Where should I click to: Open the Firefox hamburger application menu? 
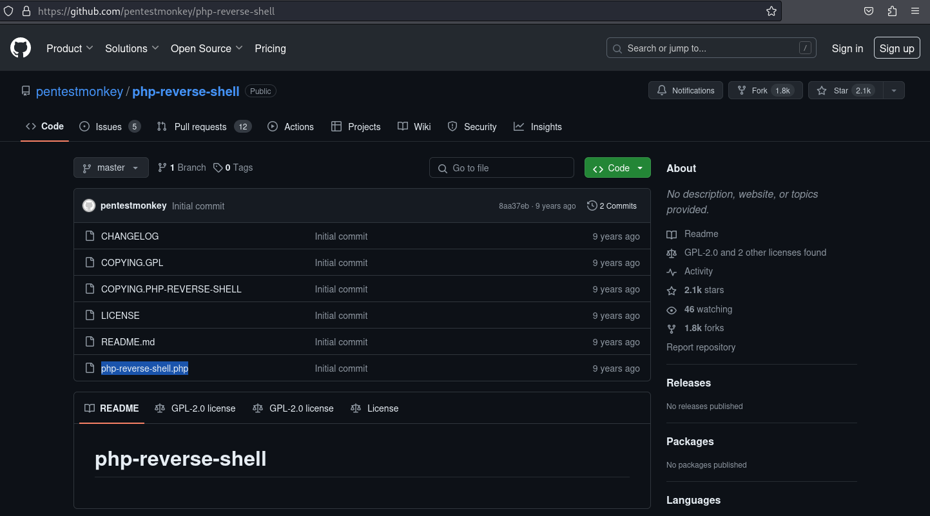[x=915, y=11]
